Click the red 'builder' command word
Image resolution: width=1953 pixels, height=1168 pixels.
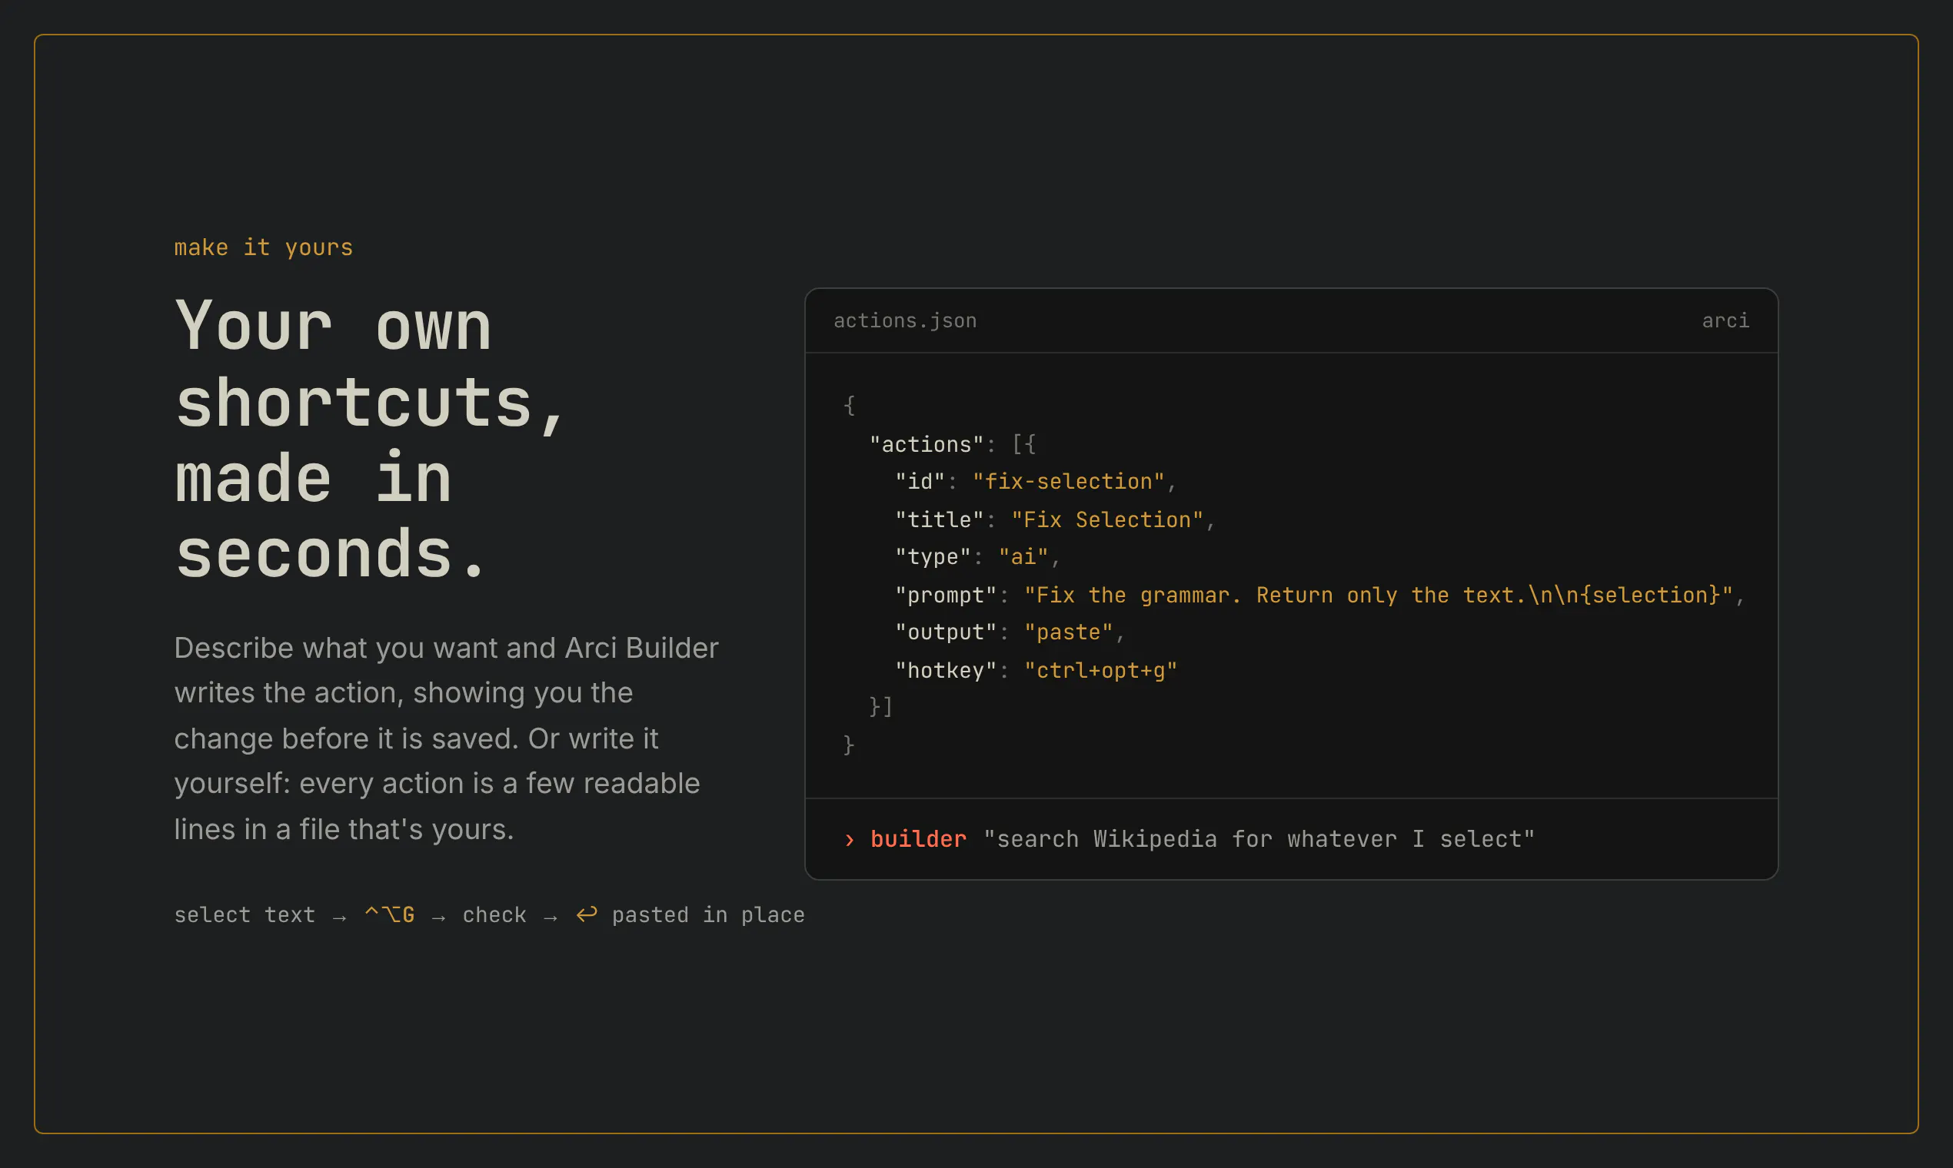click(x=918, y=839)
